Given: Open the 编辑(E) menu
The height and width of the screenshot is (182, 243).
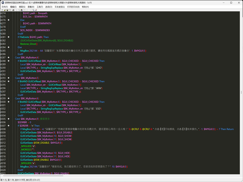Looking at the screenshot, I should [x=13, y=7].
